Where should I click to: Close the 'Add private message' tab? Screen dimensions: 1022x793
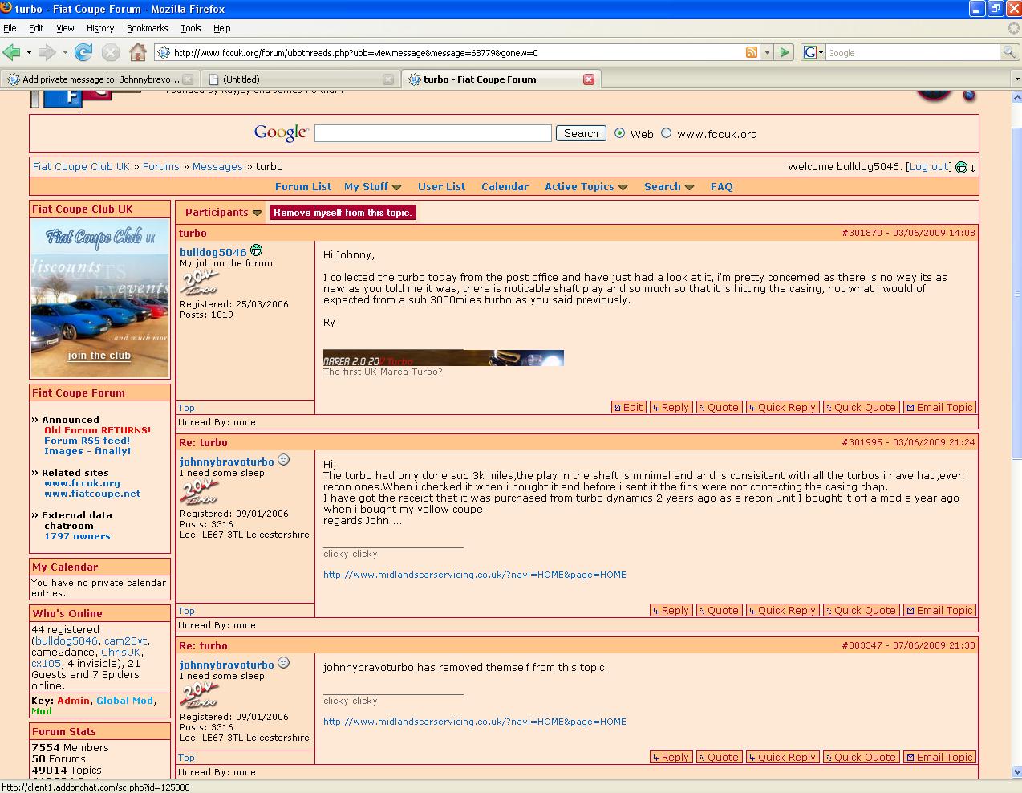coord(188,79)
